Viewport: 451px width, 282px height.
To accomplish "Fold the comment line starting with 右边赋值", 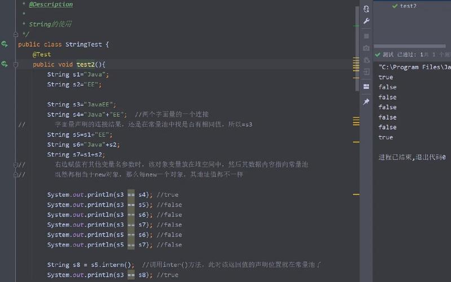I will click(16, 165).
